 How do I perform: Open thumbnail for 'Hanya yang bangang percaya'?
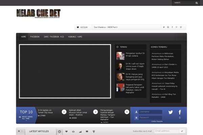(x=120, y=77)
